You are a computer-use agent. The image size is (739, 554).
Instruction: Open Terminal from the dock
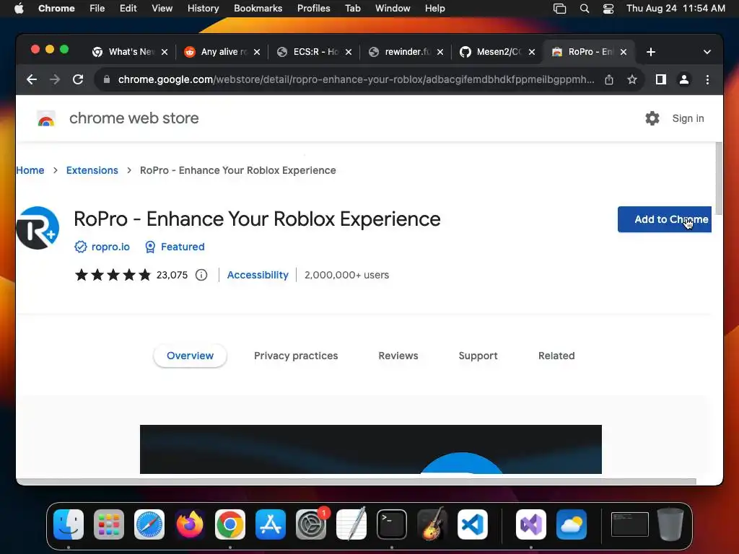coord(392,524)
